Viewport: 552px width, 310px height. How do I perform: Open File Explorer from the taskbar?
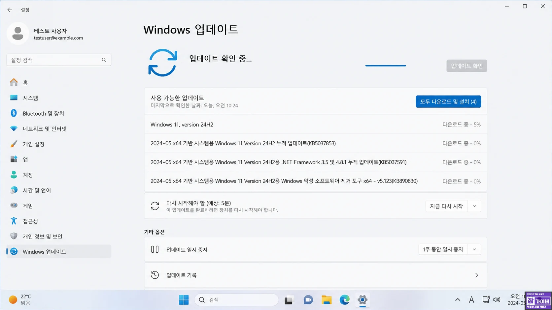pos(327,300)
